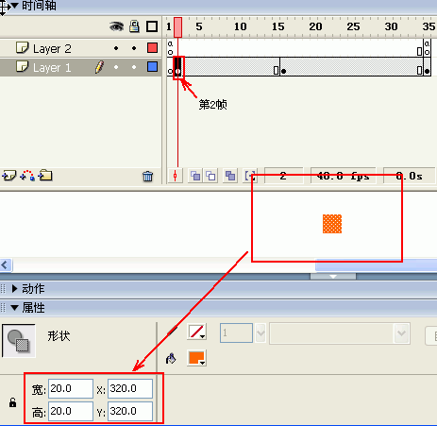Image resolution: width=437 pixels, height=426 pixels.
Task: Open the stroke color picker
Action: [x=196, y=332]
